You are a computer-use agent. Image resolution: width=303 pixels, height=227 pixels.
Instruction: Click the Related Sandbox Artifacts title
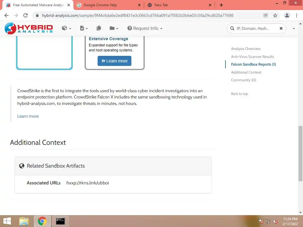56,166
